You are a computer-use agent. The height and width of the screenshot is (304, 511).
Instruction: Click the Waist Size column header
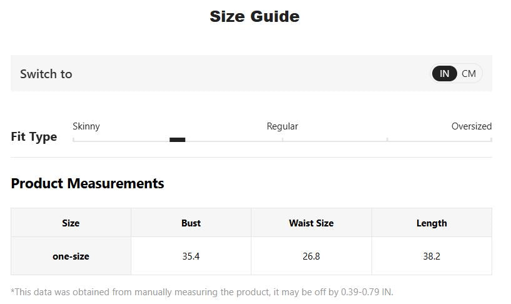311,223
